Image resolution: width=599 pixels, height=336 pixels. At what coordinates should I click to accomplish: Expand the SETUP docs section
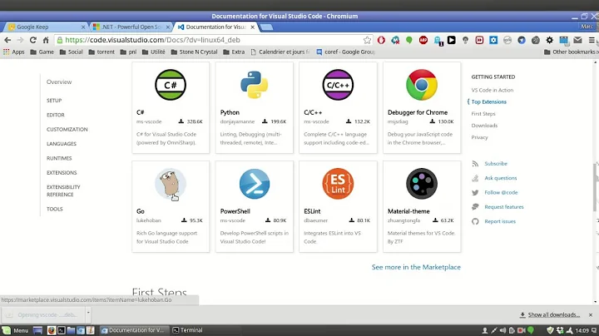54,101
